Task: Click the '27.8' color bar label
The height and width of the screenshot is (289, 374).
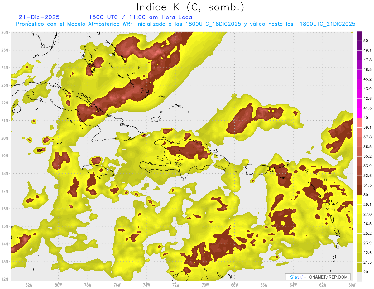Action: tap(367, 214)
